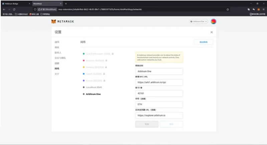Click the cancel button below the form

coord(147,124)
